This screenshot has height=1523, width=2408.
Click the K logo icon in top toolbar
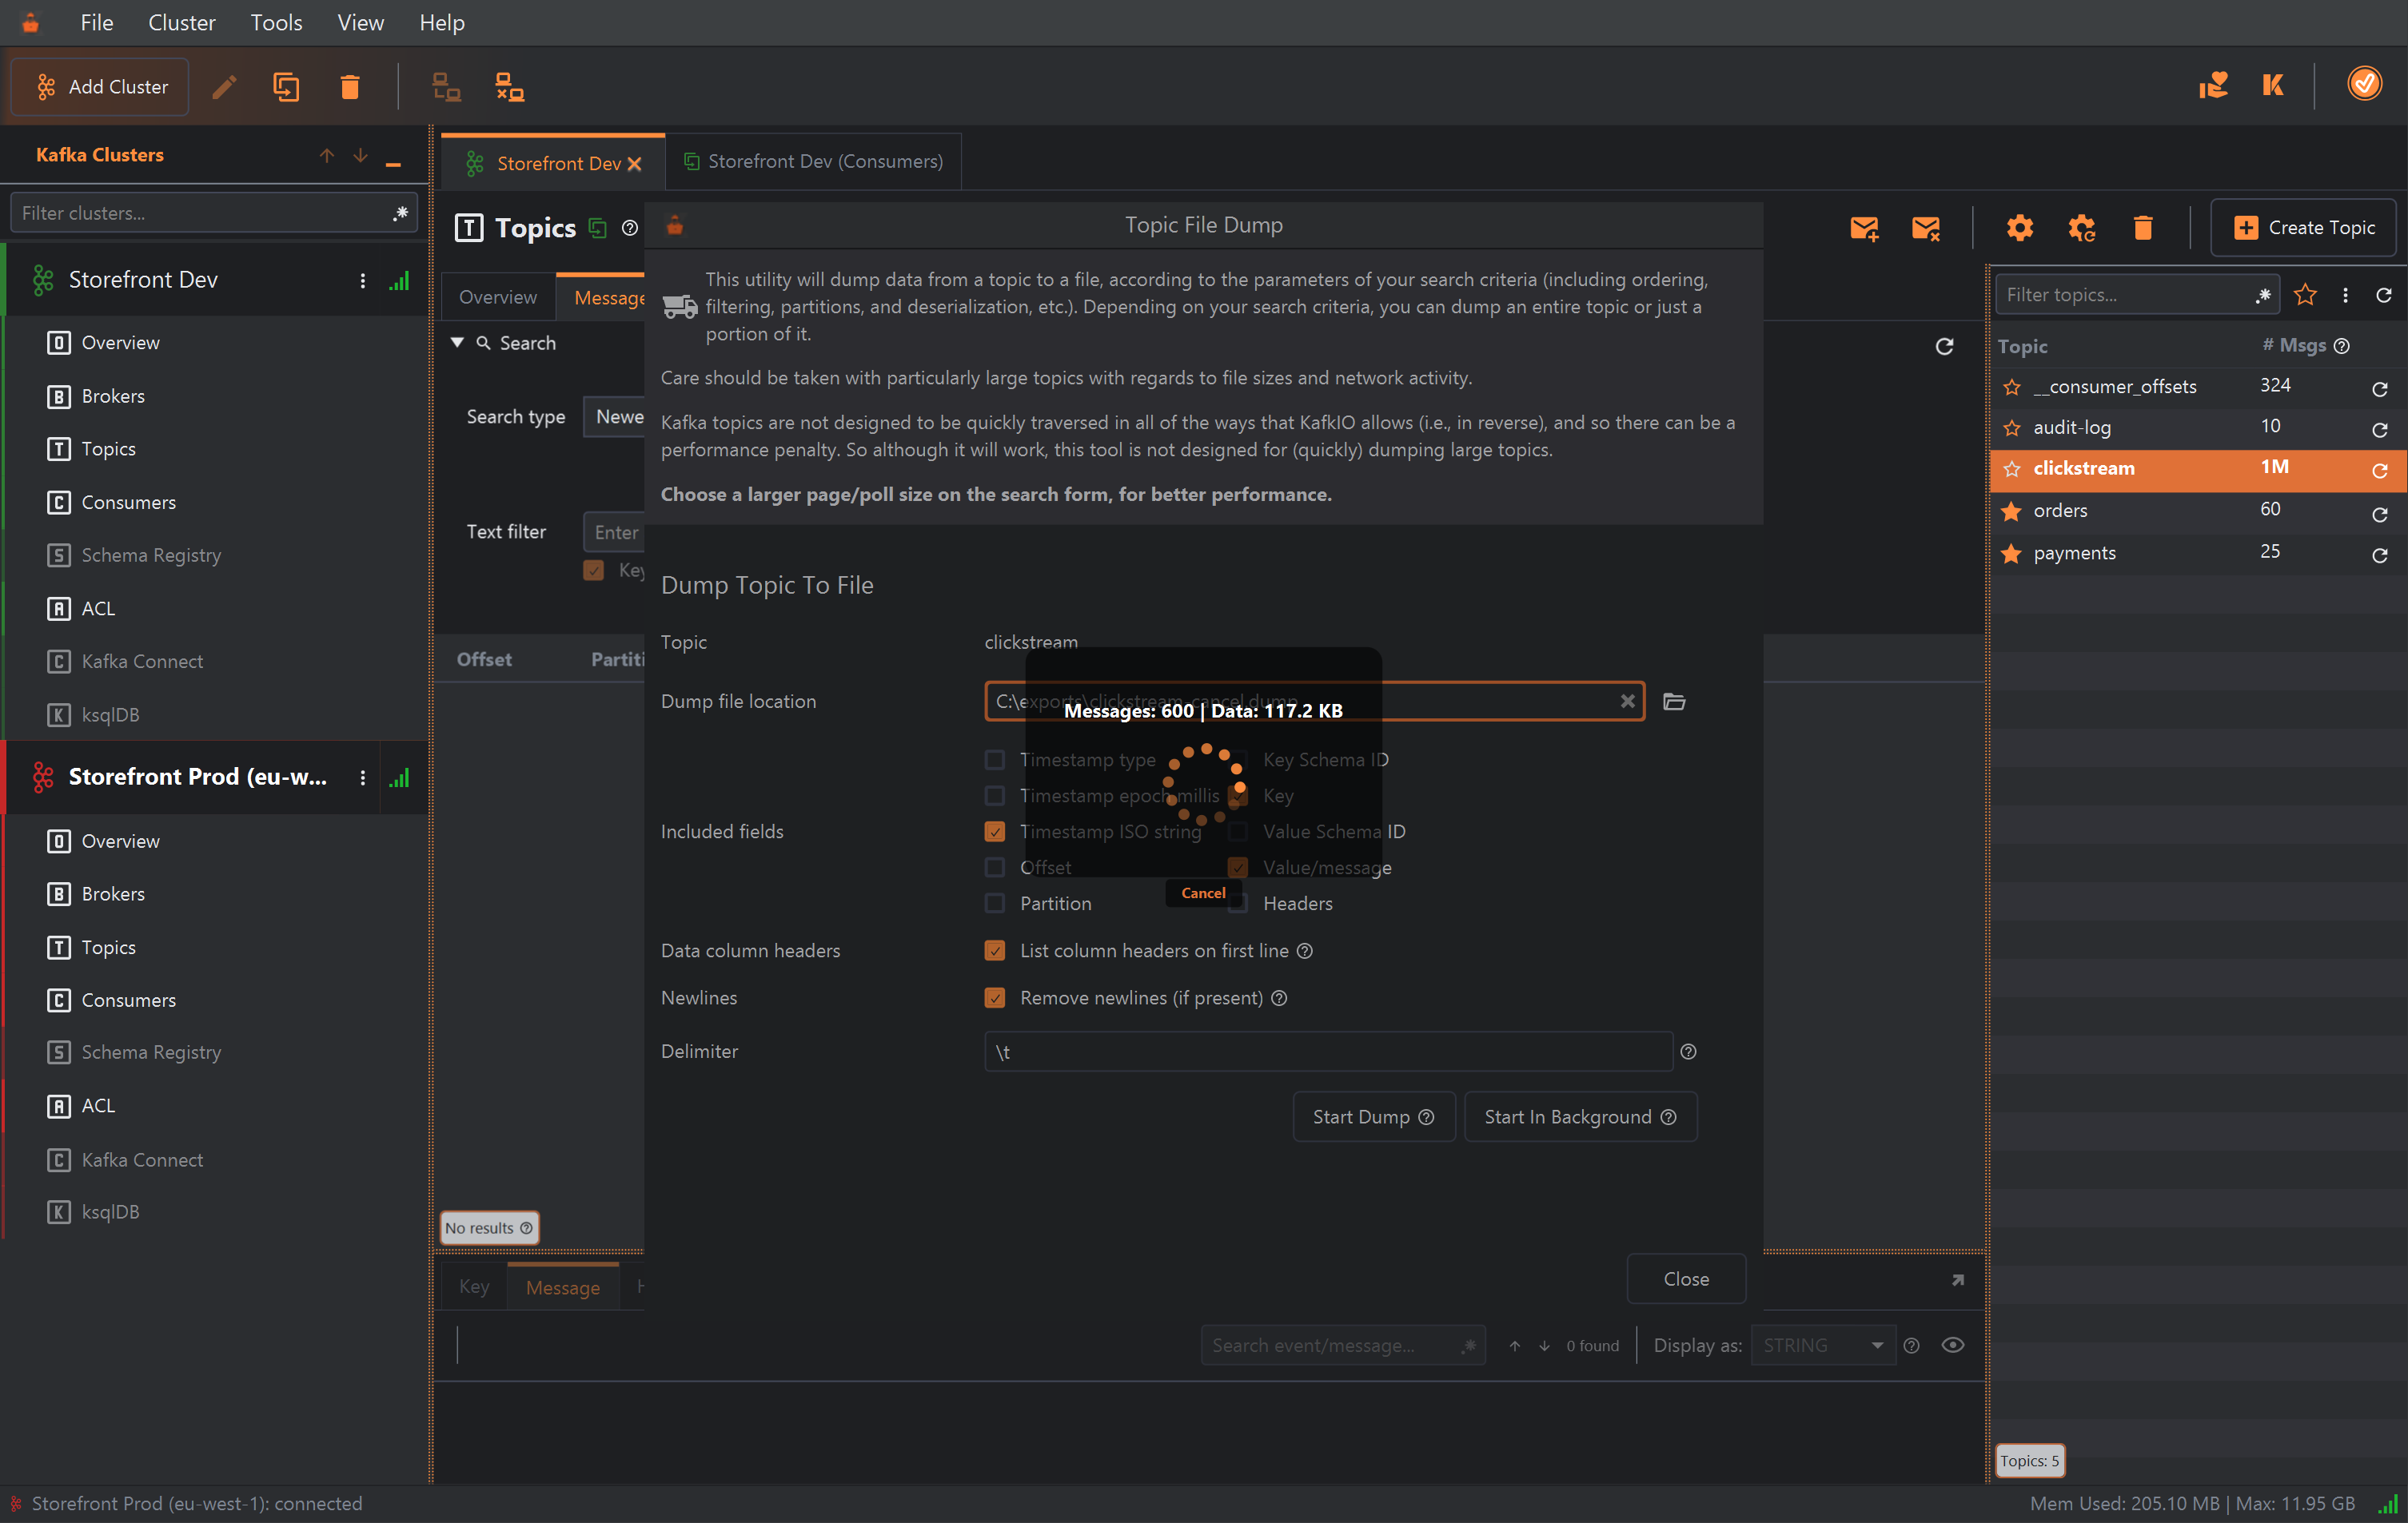[x=2273, y=85]
